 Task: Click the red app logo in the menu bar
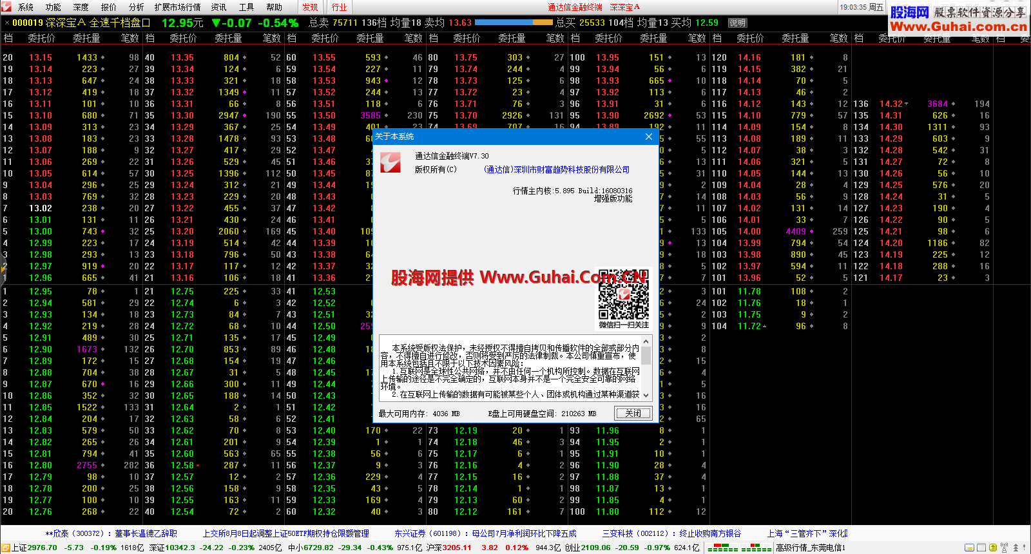[7, 6]
